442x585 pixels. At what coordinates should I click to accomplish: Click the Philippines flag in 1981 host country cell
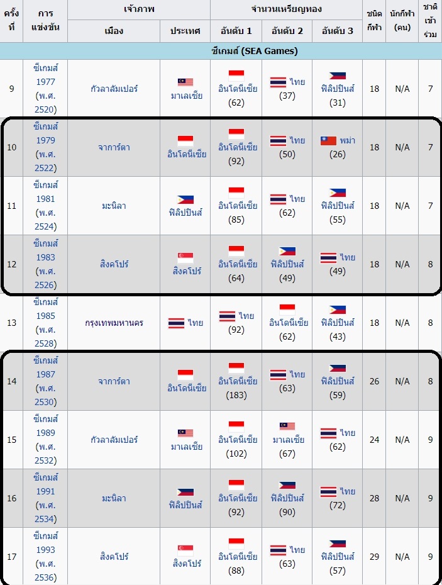185,199
